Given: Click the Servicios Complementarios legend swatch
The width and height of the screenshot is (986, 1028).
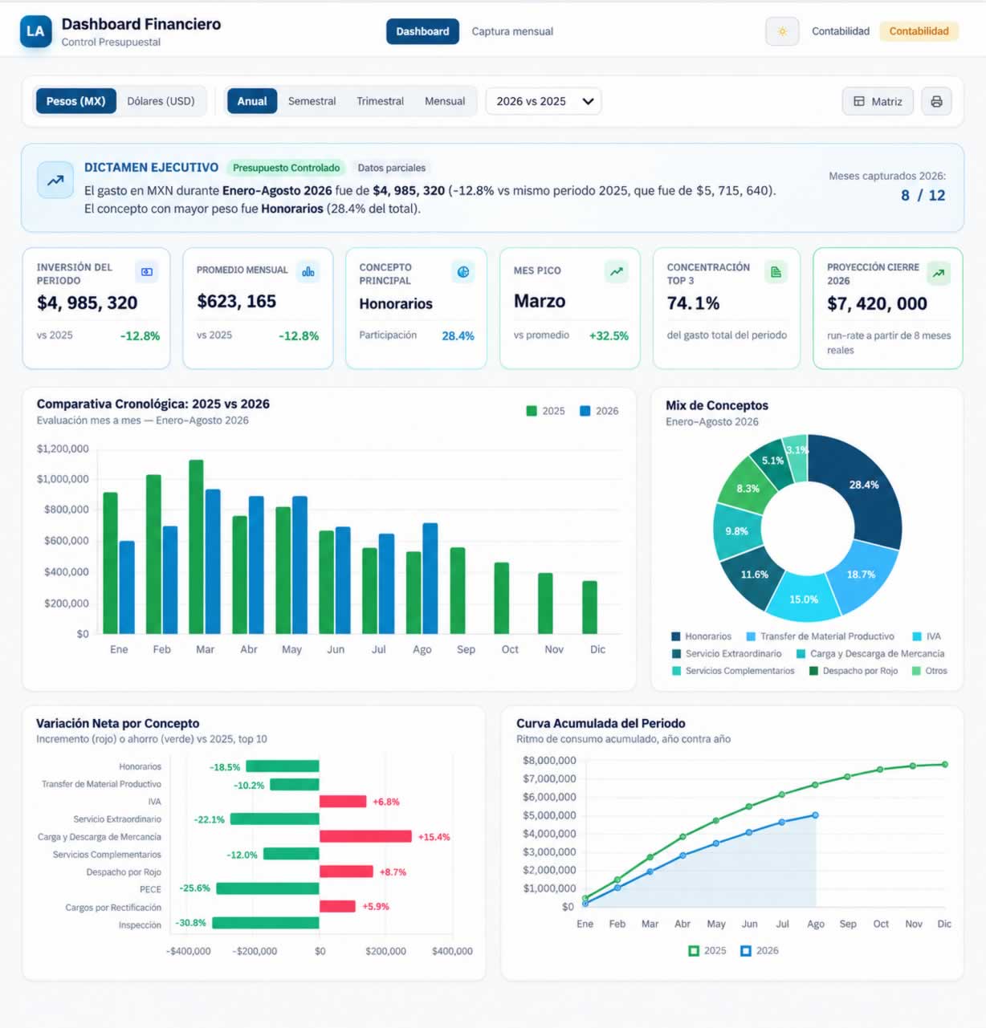Looking at the screenshot, I should pos(676,671).
